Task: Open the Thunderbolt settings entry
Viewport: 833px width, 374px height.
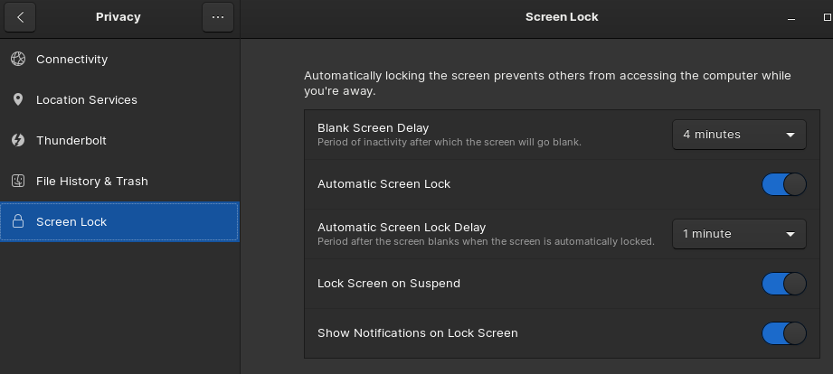Action: [119, 141]
